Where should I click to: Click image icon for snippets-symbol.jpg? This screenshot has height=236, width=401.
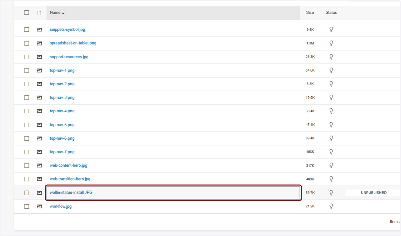pos(39,30)
